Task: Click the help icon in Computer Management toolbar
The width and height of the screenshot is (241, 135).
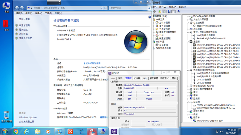Action: click(x=169, y=11)
